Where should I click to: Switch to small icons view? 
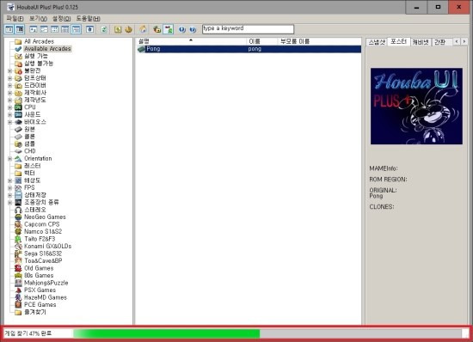[x=44, y=29]
